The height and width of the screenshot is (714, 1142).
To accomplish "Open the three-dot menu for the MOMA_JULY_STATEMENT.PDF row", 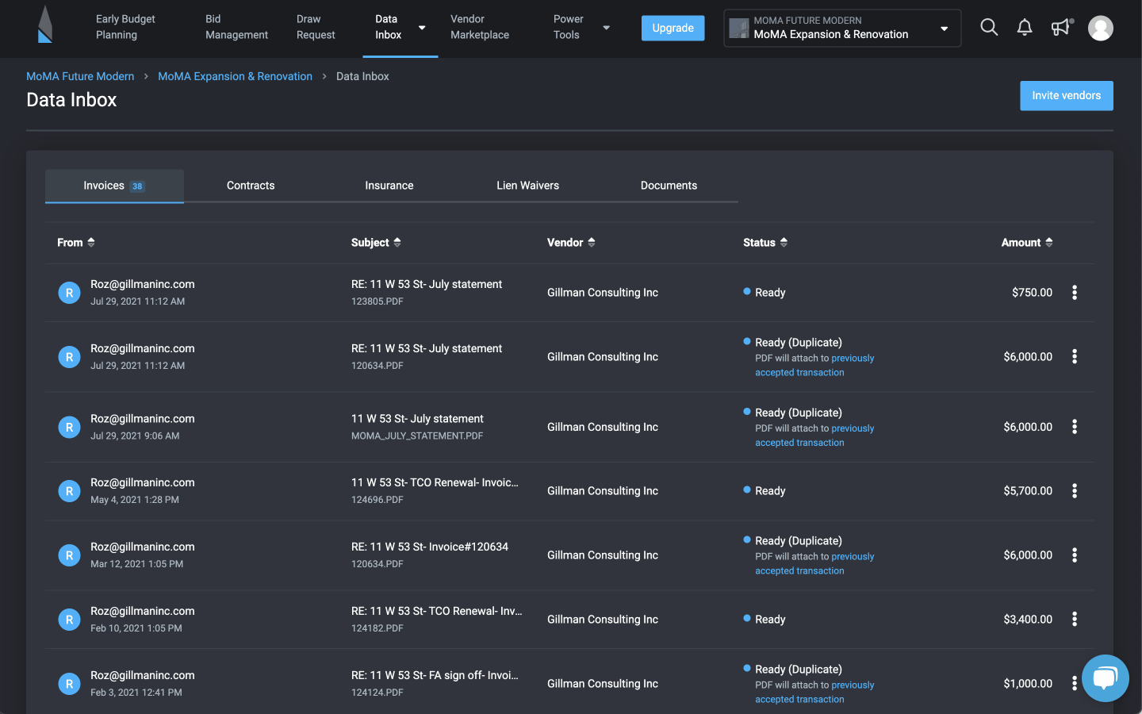I will [x=1075, y=427].
